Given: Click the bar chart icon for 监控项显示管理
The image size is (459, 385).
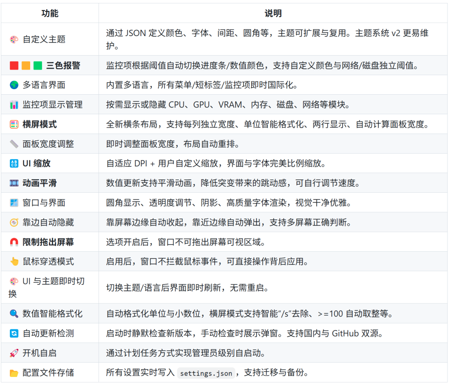Looking at the screenshot, I should (x=14, y=105).
